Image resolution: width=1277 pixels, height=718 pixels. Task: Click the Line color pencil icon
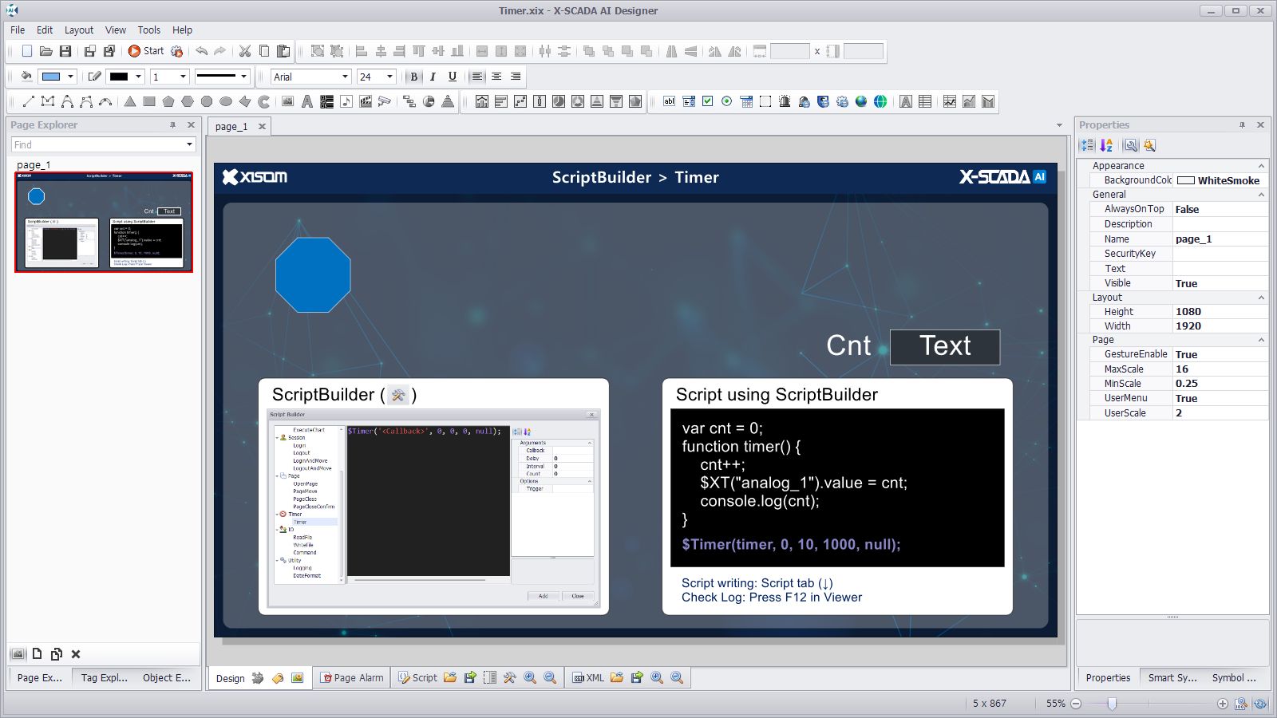94,77
